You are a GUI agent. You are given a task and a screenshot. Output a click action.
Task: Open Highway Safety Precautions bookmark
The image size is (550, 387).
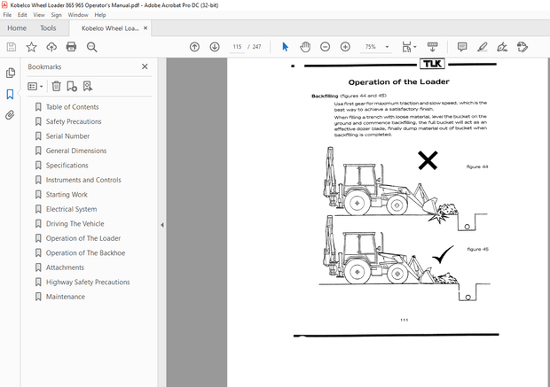(88, 283)
